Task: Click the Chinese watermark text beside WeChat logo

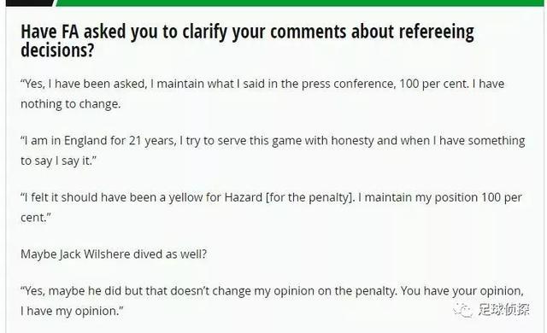Action: coord(503,309)
